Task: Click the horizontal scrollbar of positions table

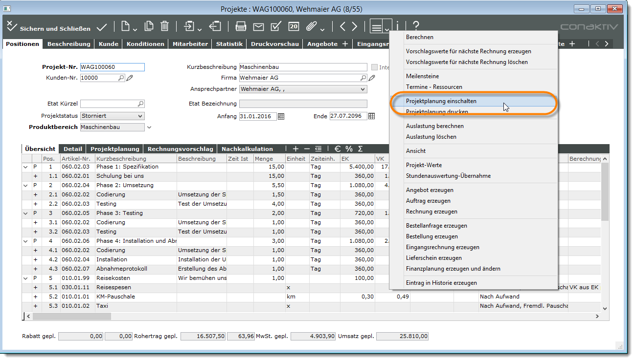Action: click(x=71, y=316)
